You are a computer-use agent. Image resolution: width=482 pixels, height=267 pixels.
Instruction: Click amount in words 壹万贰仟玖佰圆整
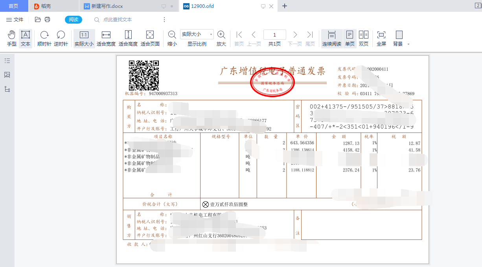pyautogui.click(x=229, y=204)
